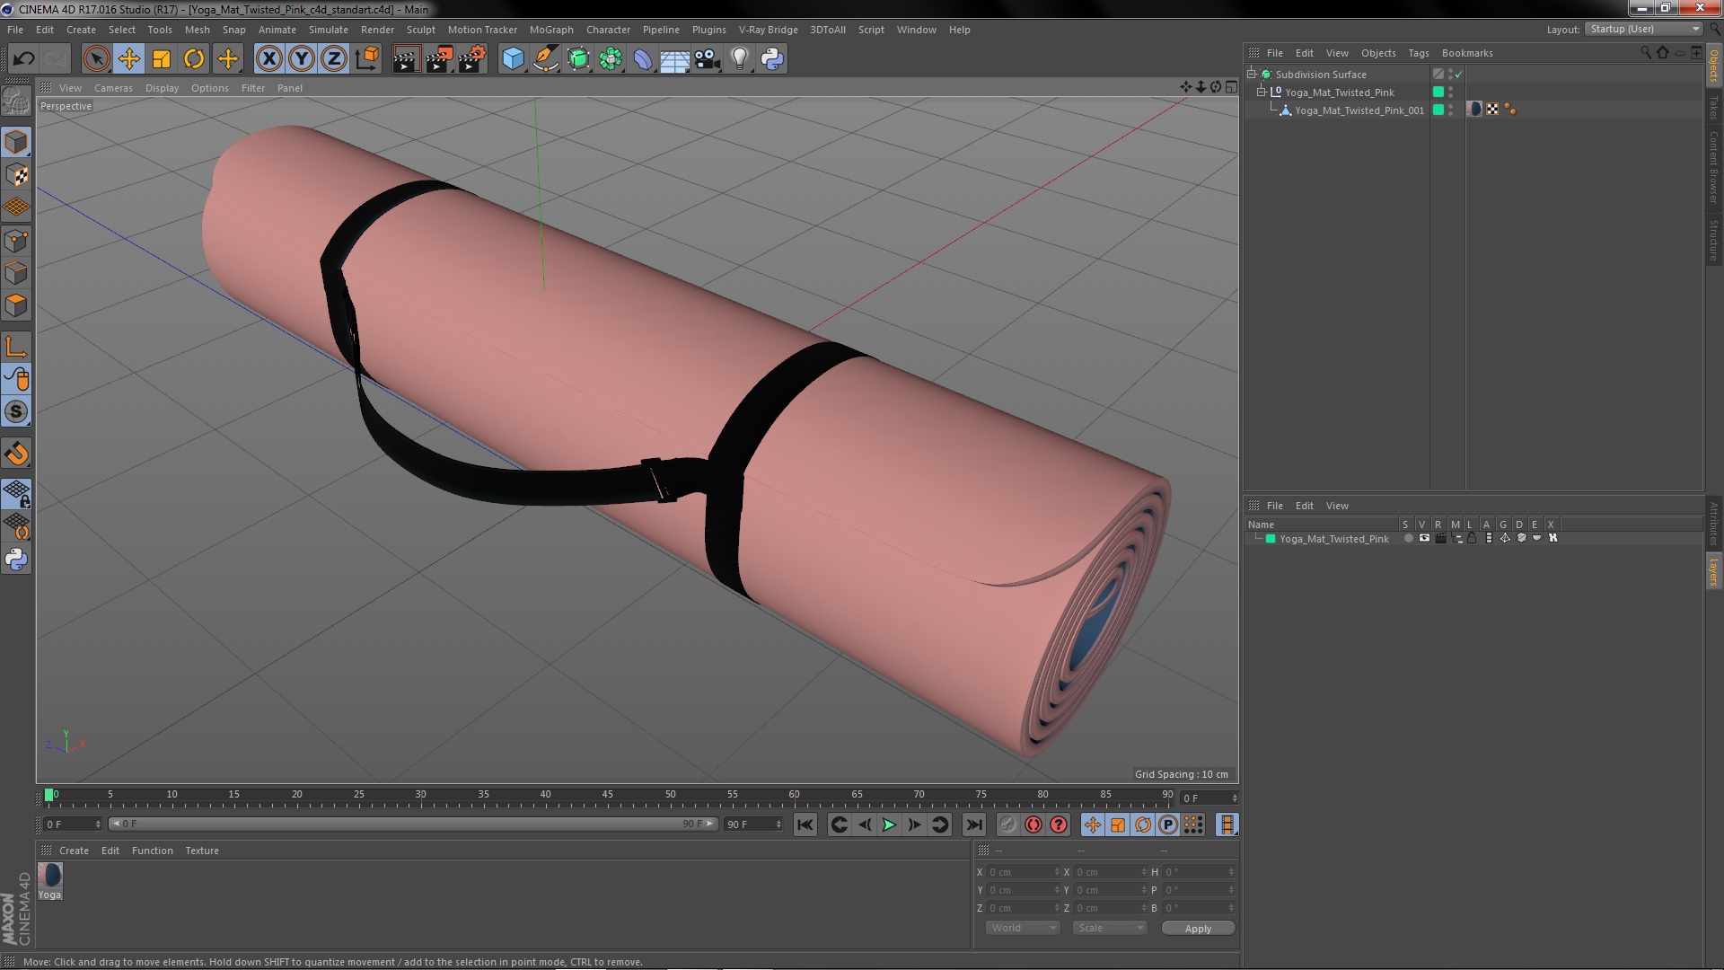This screenshot has height=970, width=1724.
Task: Step to the next frame
Action: [914, 824]
